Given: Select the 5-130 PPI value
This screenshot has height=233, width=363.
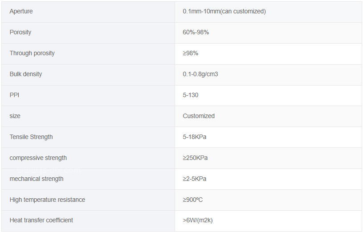Looking at the screenshot, I should 190,95.
